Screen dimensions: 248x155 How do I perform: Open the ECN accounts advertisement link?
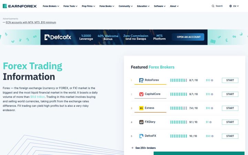(31, 22)
